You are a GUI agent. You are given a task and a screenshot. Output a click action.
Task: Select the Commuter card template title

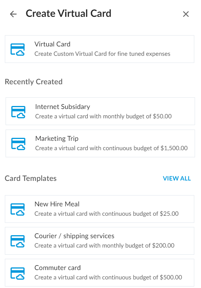point(57,268)
